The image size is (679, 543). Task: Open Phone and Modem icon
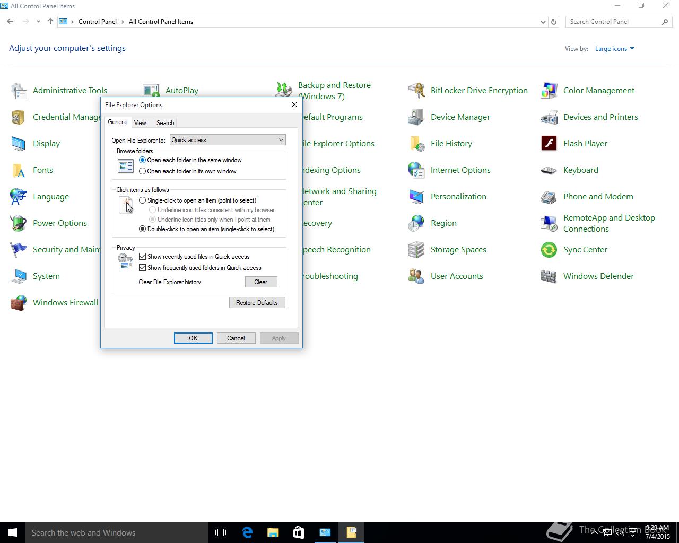[x=549, y=197]
